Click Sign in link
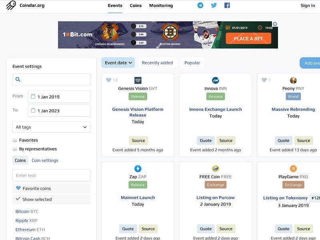This screenshot has height=240, width=320. (308, 6)
